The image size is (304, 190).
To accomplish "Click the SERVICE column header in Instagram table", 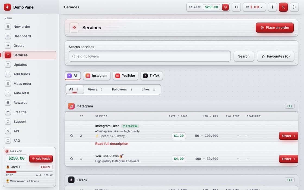I will click(x=101, y=116).
